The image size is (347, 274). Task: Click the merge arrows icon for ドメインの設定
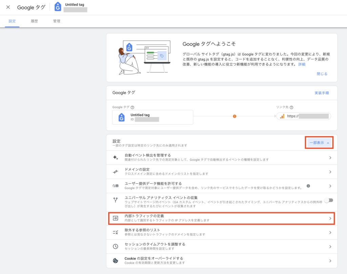[116, 172]
